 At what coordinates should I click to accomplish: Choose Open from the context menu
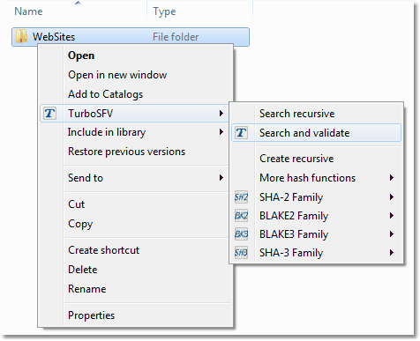click(x=135, y=56)
